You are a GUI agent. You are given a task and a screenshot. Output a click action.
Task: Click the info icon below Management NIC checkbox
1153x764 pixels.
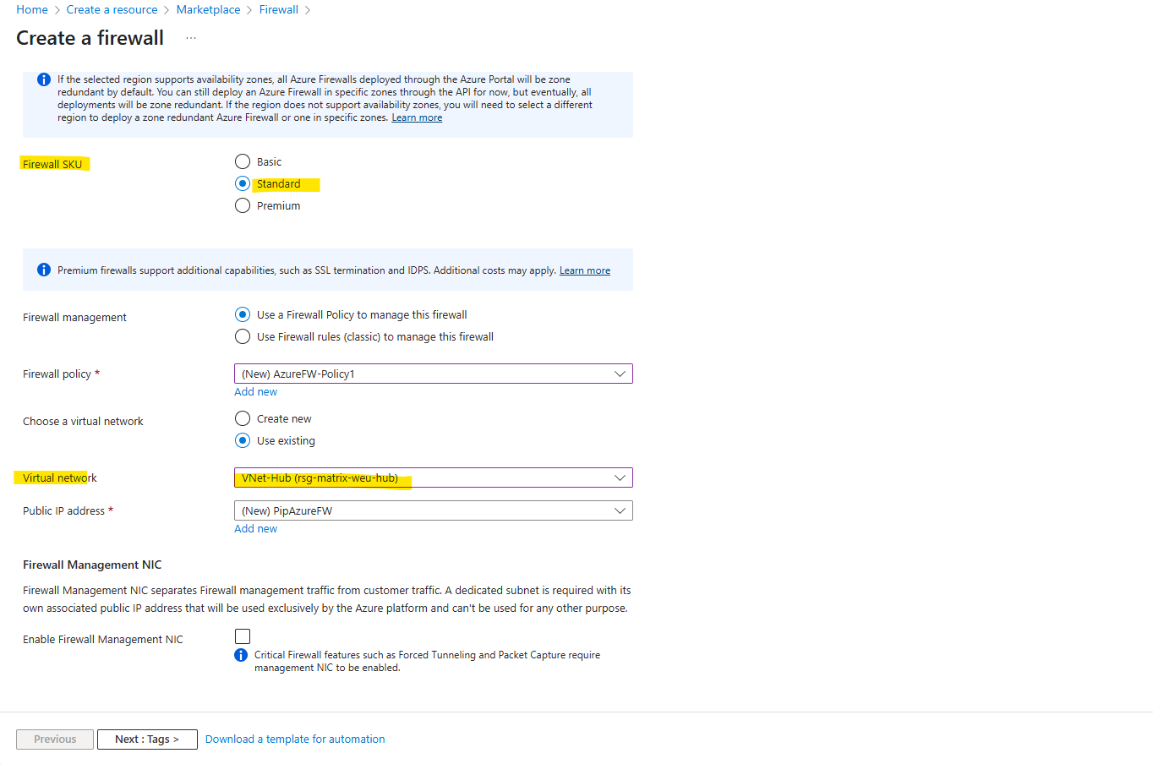241,655
